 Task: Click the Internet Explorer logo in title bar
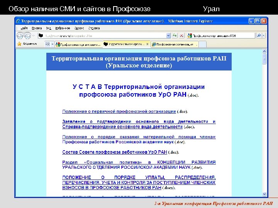[x=18, y=21]
